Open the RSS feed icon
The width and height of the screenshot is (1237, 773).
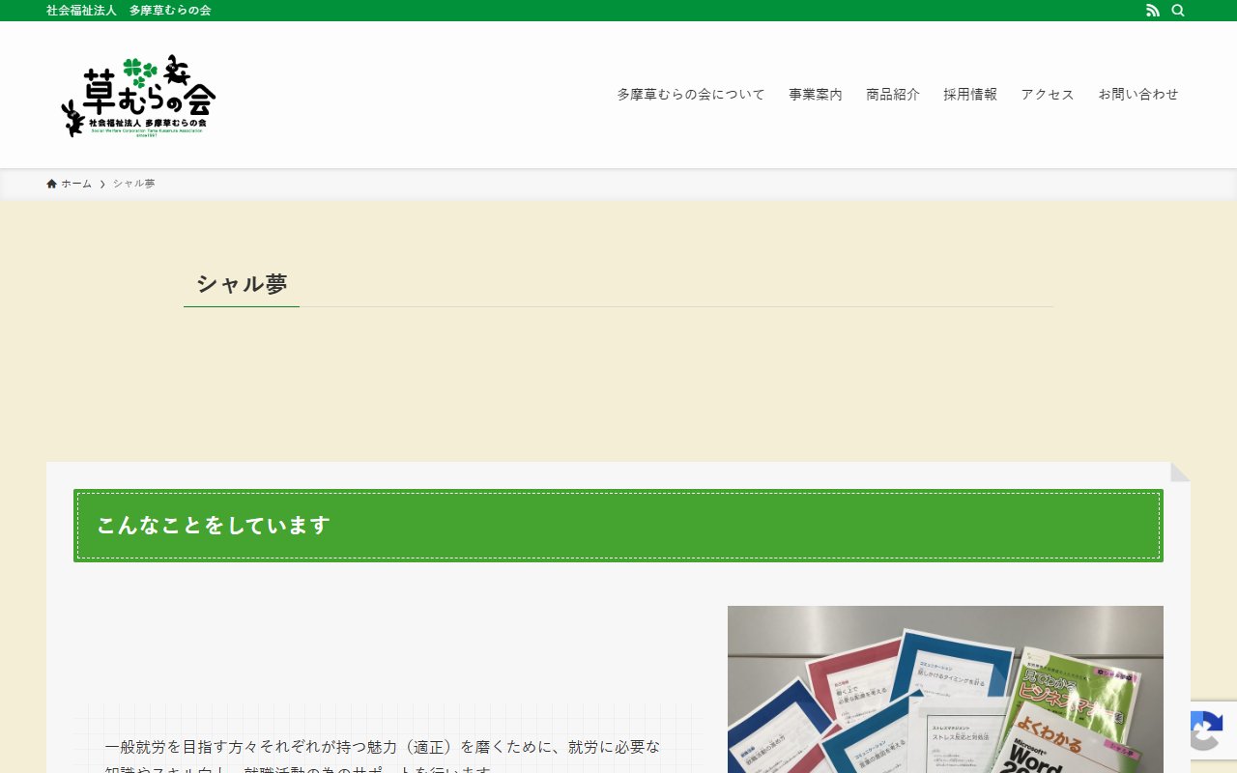tap(1152, 11)
